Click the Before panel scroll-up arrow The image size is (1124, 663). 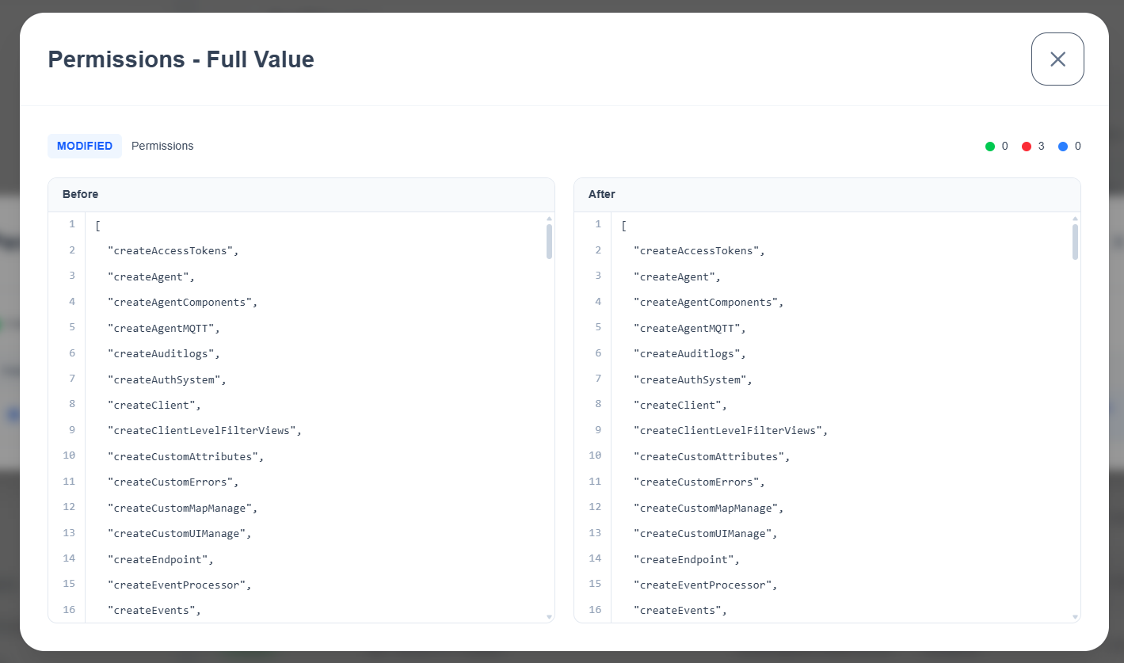[x=550, y=219]
